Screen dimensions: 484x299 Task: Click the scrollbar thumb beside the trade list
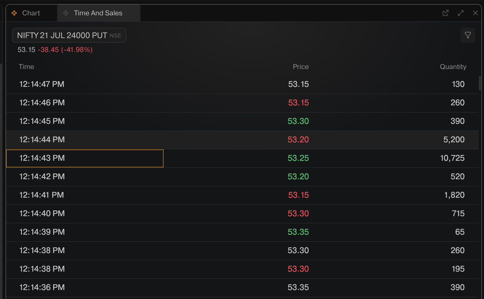click(480, 83)
